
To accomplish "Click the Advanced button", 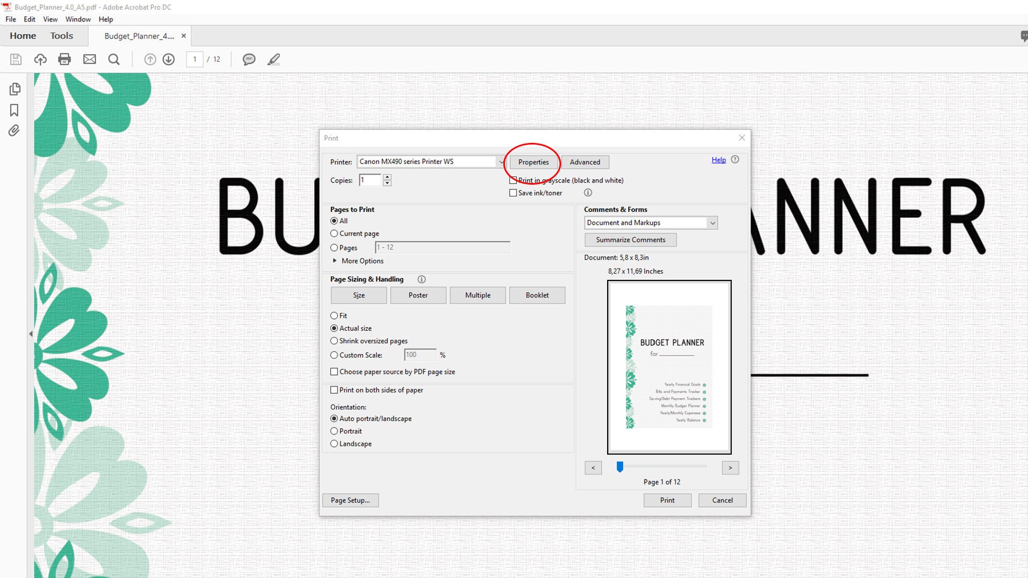I will point(585,162).
